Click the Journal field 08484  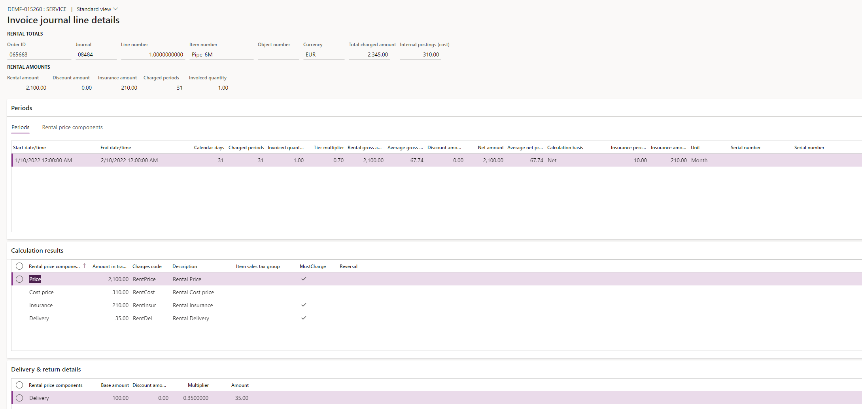click(x=96, y=54)
